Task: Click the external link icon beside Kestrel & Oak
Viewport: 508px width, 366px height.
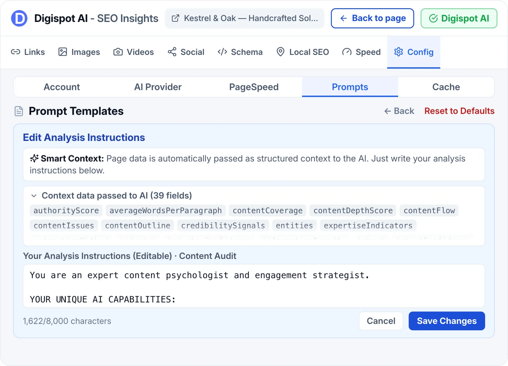Action: [x=175, y=18]
